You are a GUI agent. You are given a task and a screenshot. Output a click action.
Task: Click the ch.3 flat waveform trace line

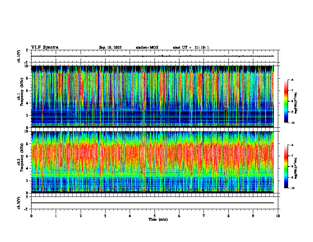[153, 203]
